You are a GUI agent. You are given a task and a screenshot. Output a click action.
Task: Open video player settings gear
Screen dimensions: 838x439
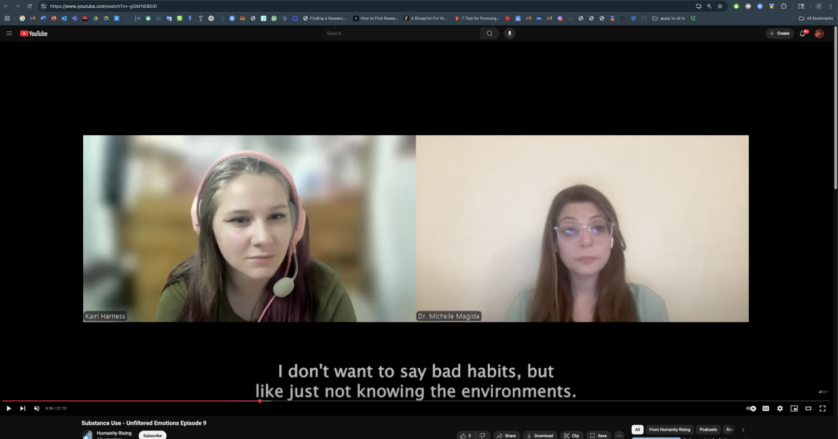pos(780,408)
